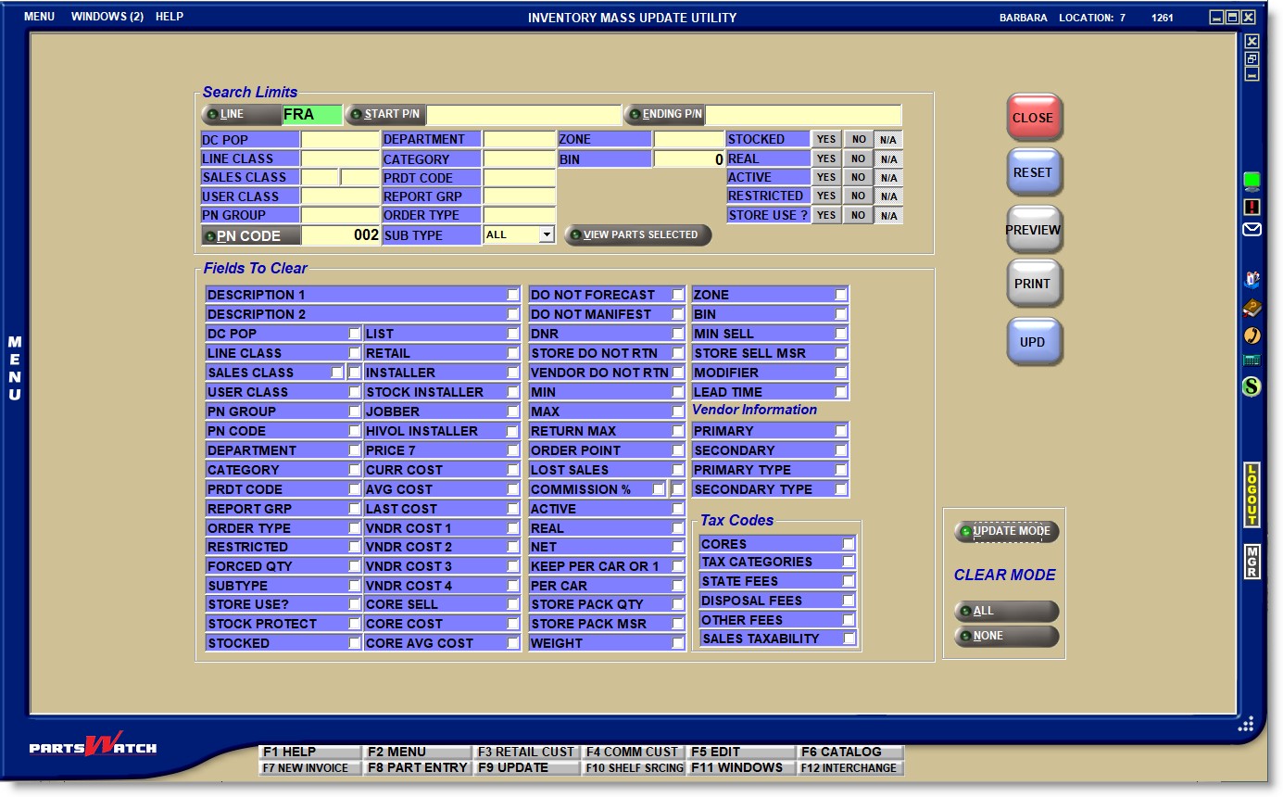
Task: Select YES for the STOCKED filter
Action: pos(826,139)
